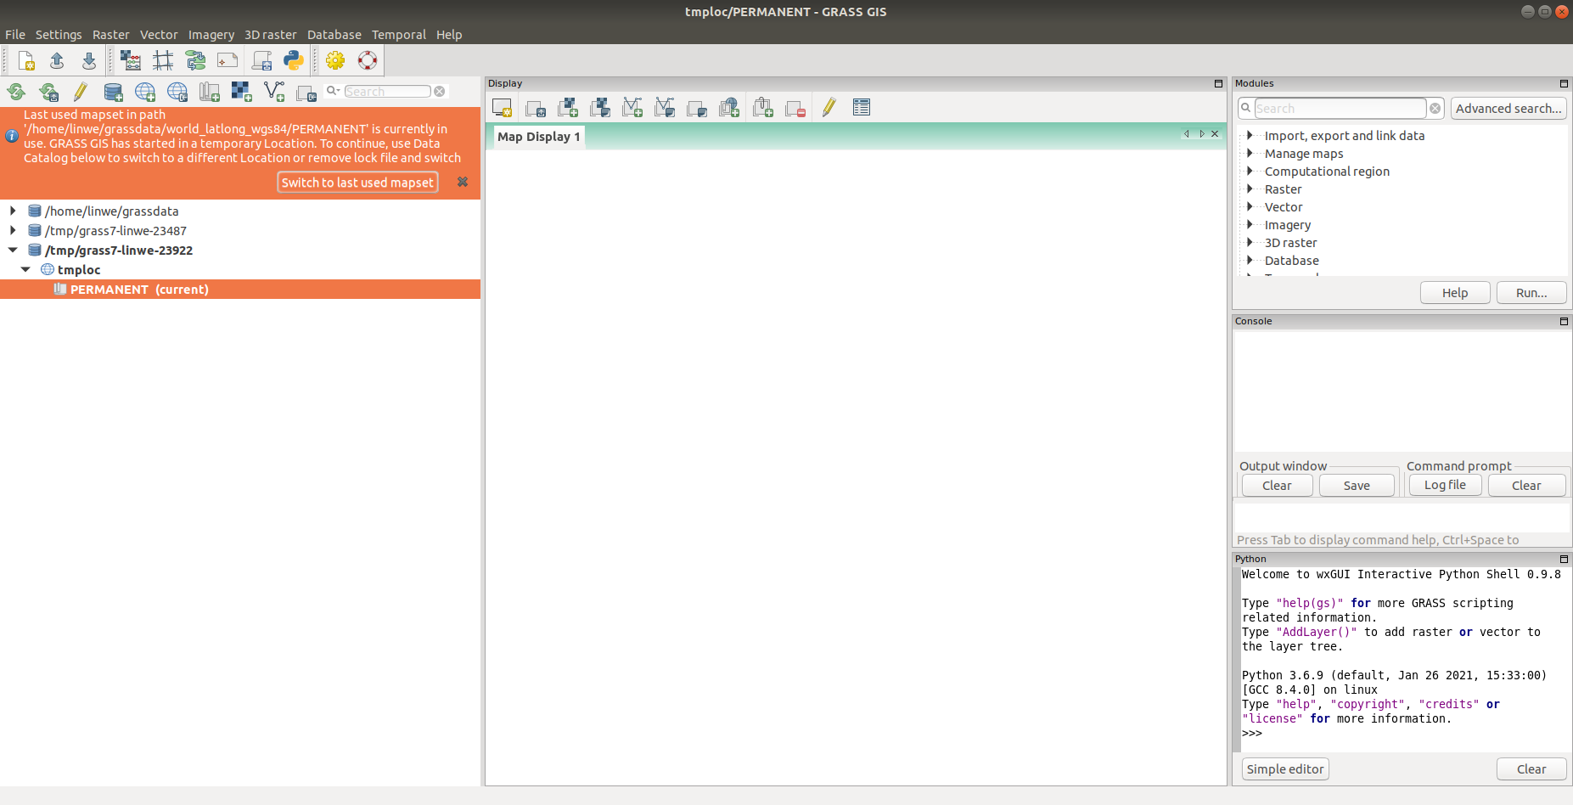Expand 'Import, export and link data' module group
Viewport: 1573px width, 805px height.
[1250, 135]
